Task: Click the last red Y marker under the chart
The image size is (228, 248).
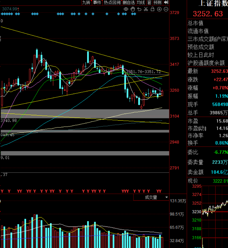Action: [160, 191]
